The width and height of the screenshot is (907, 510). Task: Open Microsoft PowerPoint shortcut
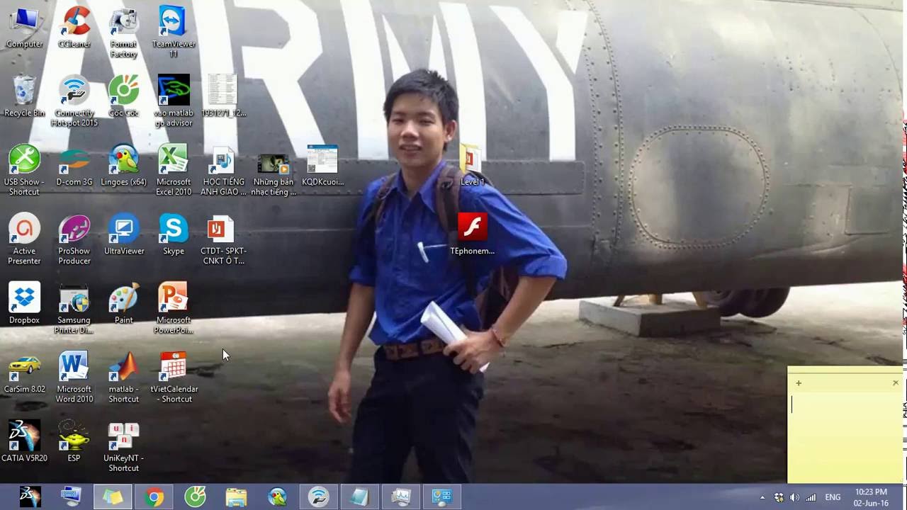click(173, 308)
